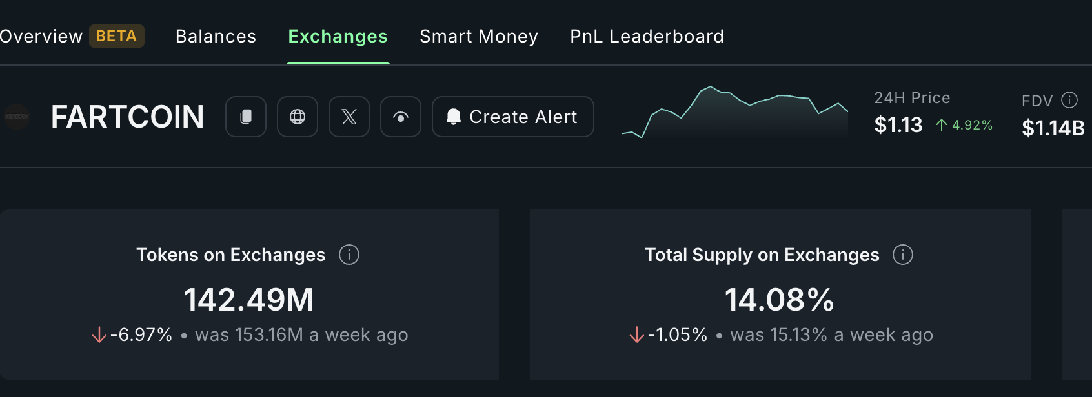1092x397 pixels.
Task: Click the BETA badge next to Overview
Action: (x=117, y=36)
